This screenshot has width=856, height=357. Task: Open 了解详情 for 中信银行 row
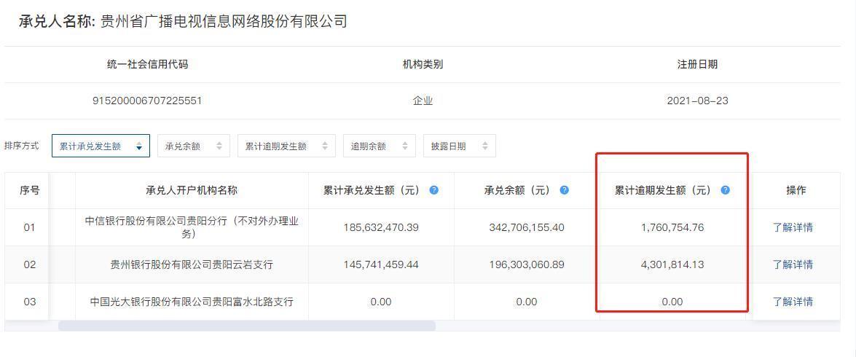793,227
